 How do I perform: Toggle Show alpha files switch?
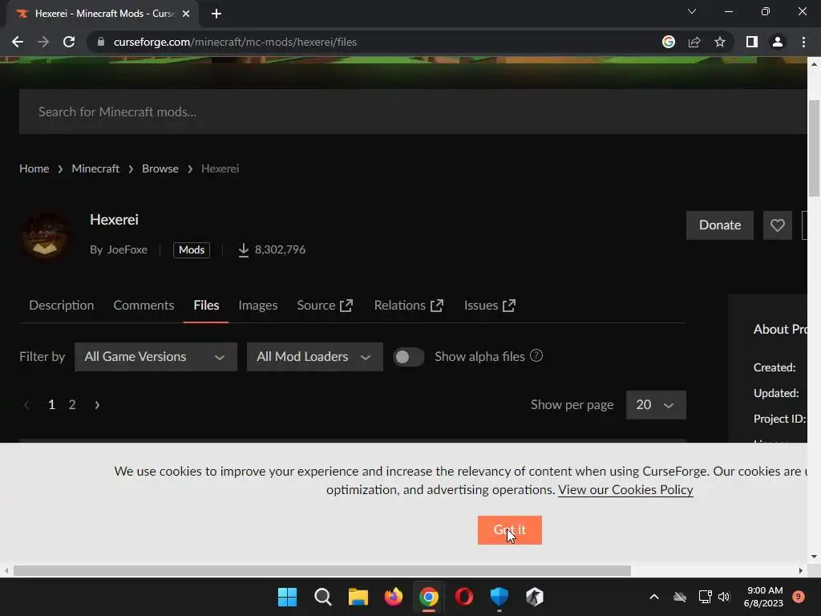tap(408, 357)
